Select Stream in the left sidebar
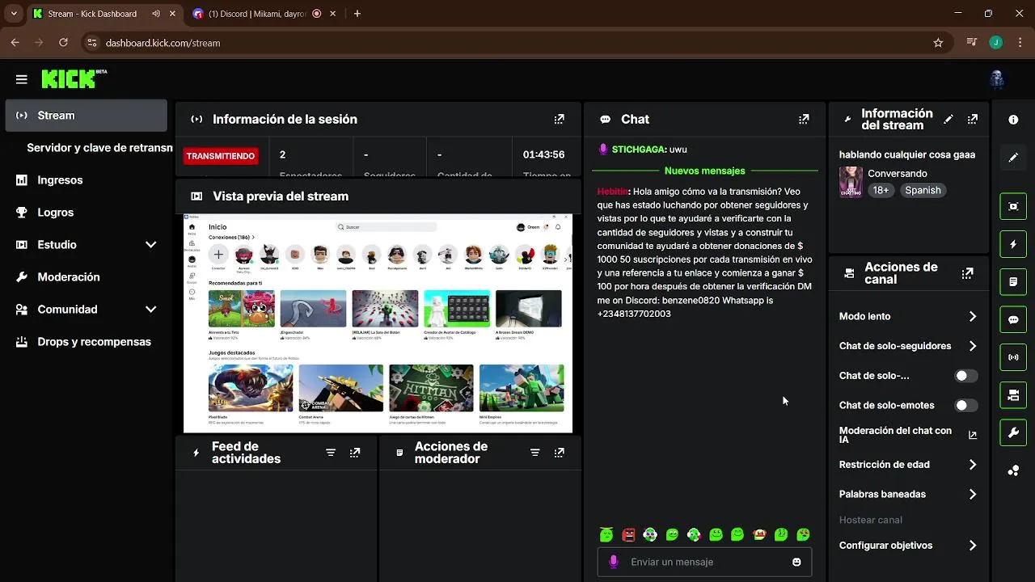The image size is (1035, 582). (x=86, y=116)
